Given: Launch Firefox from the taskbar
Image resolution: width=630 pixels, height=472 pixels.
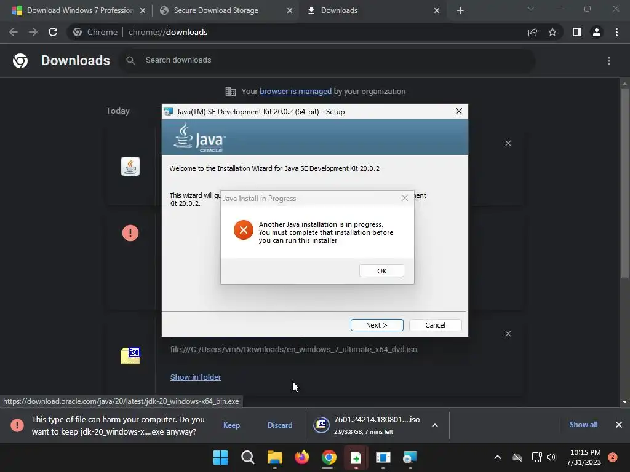Looking at the screenshot, I should click(x=301, y=457).
